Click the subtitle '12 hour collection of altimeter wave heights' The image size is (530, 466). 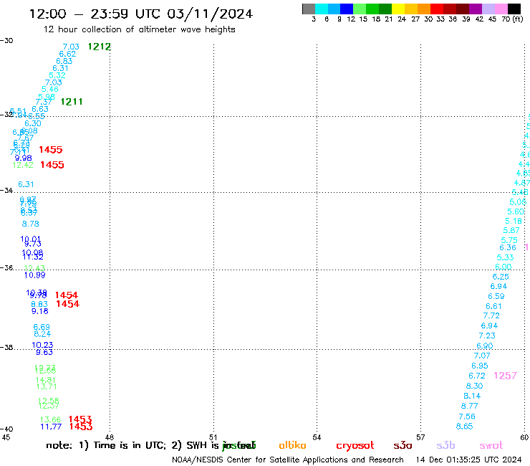139,29
